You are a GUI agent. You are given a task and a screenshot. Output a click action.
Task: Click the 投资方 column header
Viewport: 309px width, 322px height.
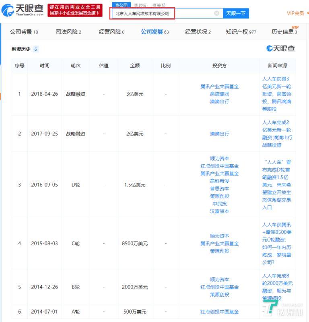(220, 66)
